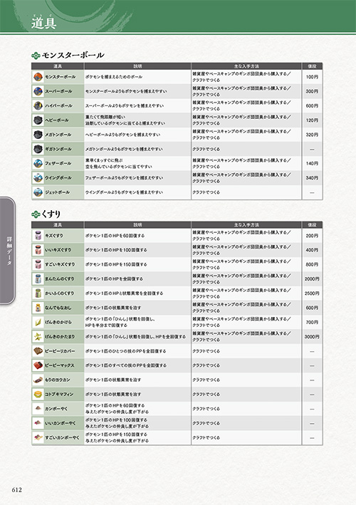Click the くすり section heading

click(x=51, y=214)
